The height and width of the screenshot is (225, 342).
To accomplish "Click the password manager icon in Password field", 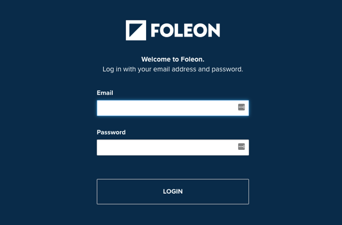I will 242,147.
